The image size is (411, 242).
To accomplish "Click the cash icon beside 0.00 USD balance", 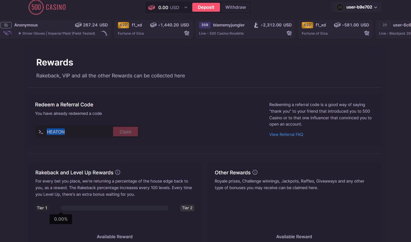I will click(151, 7).
